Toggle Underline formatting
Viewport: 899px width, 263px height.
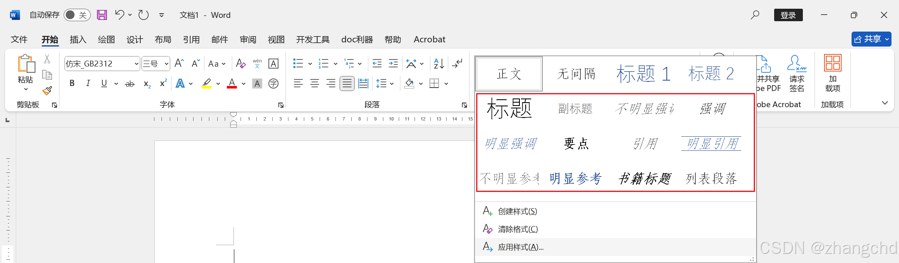pos(104,84)
